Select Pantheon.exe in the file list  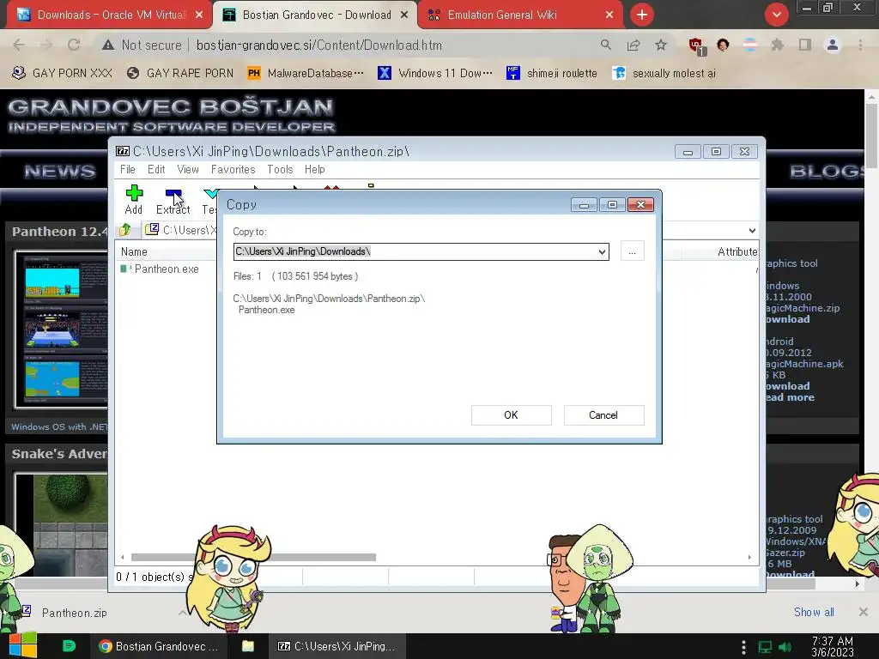pyautogui.click(x=166, y=269)
